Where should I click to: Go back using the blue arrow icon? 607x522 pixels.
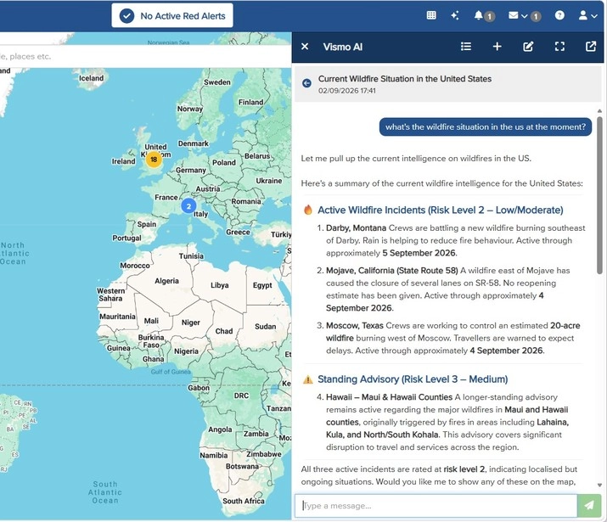[306, 83]
